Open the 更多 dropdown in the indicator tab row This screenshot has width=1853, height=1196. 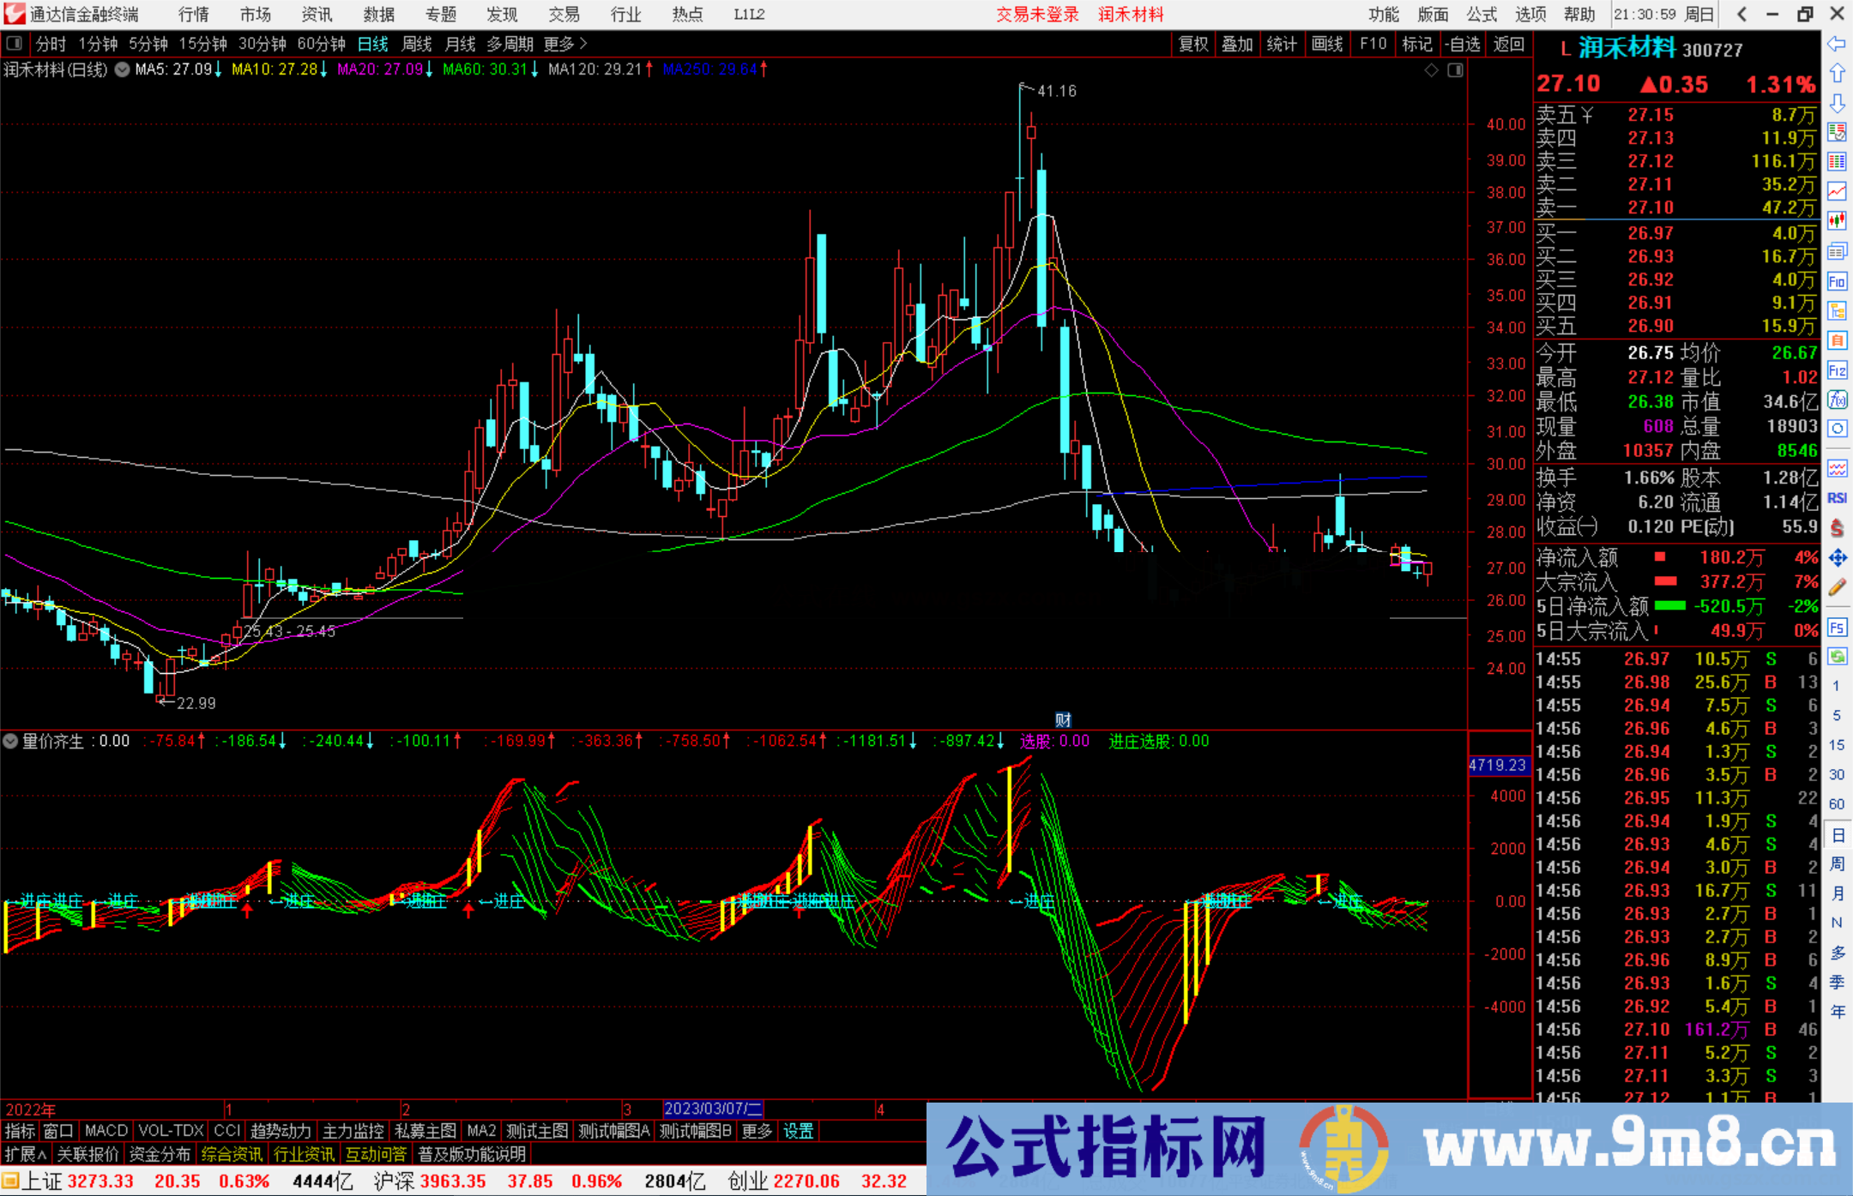click(x=755, y=1131)
